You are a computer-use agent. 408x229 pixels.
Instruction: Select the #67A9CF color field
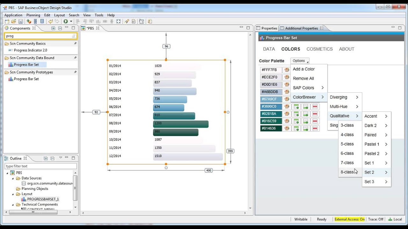(x=271, y=99)
